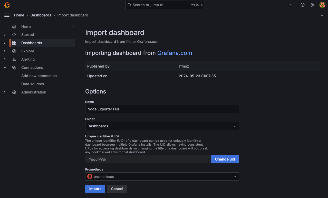This screenshot has width=328, height=198.
Task: Follow the Grafana.com link
Action: pos(175,53)
